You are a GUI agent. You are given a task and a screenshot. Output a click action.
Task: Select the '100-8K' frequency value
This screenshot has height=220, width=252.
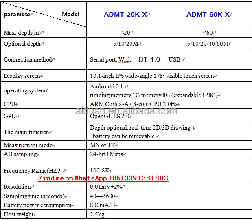[x=100, y=170]
